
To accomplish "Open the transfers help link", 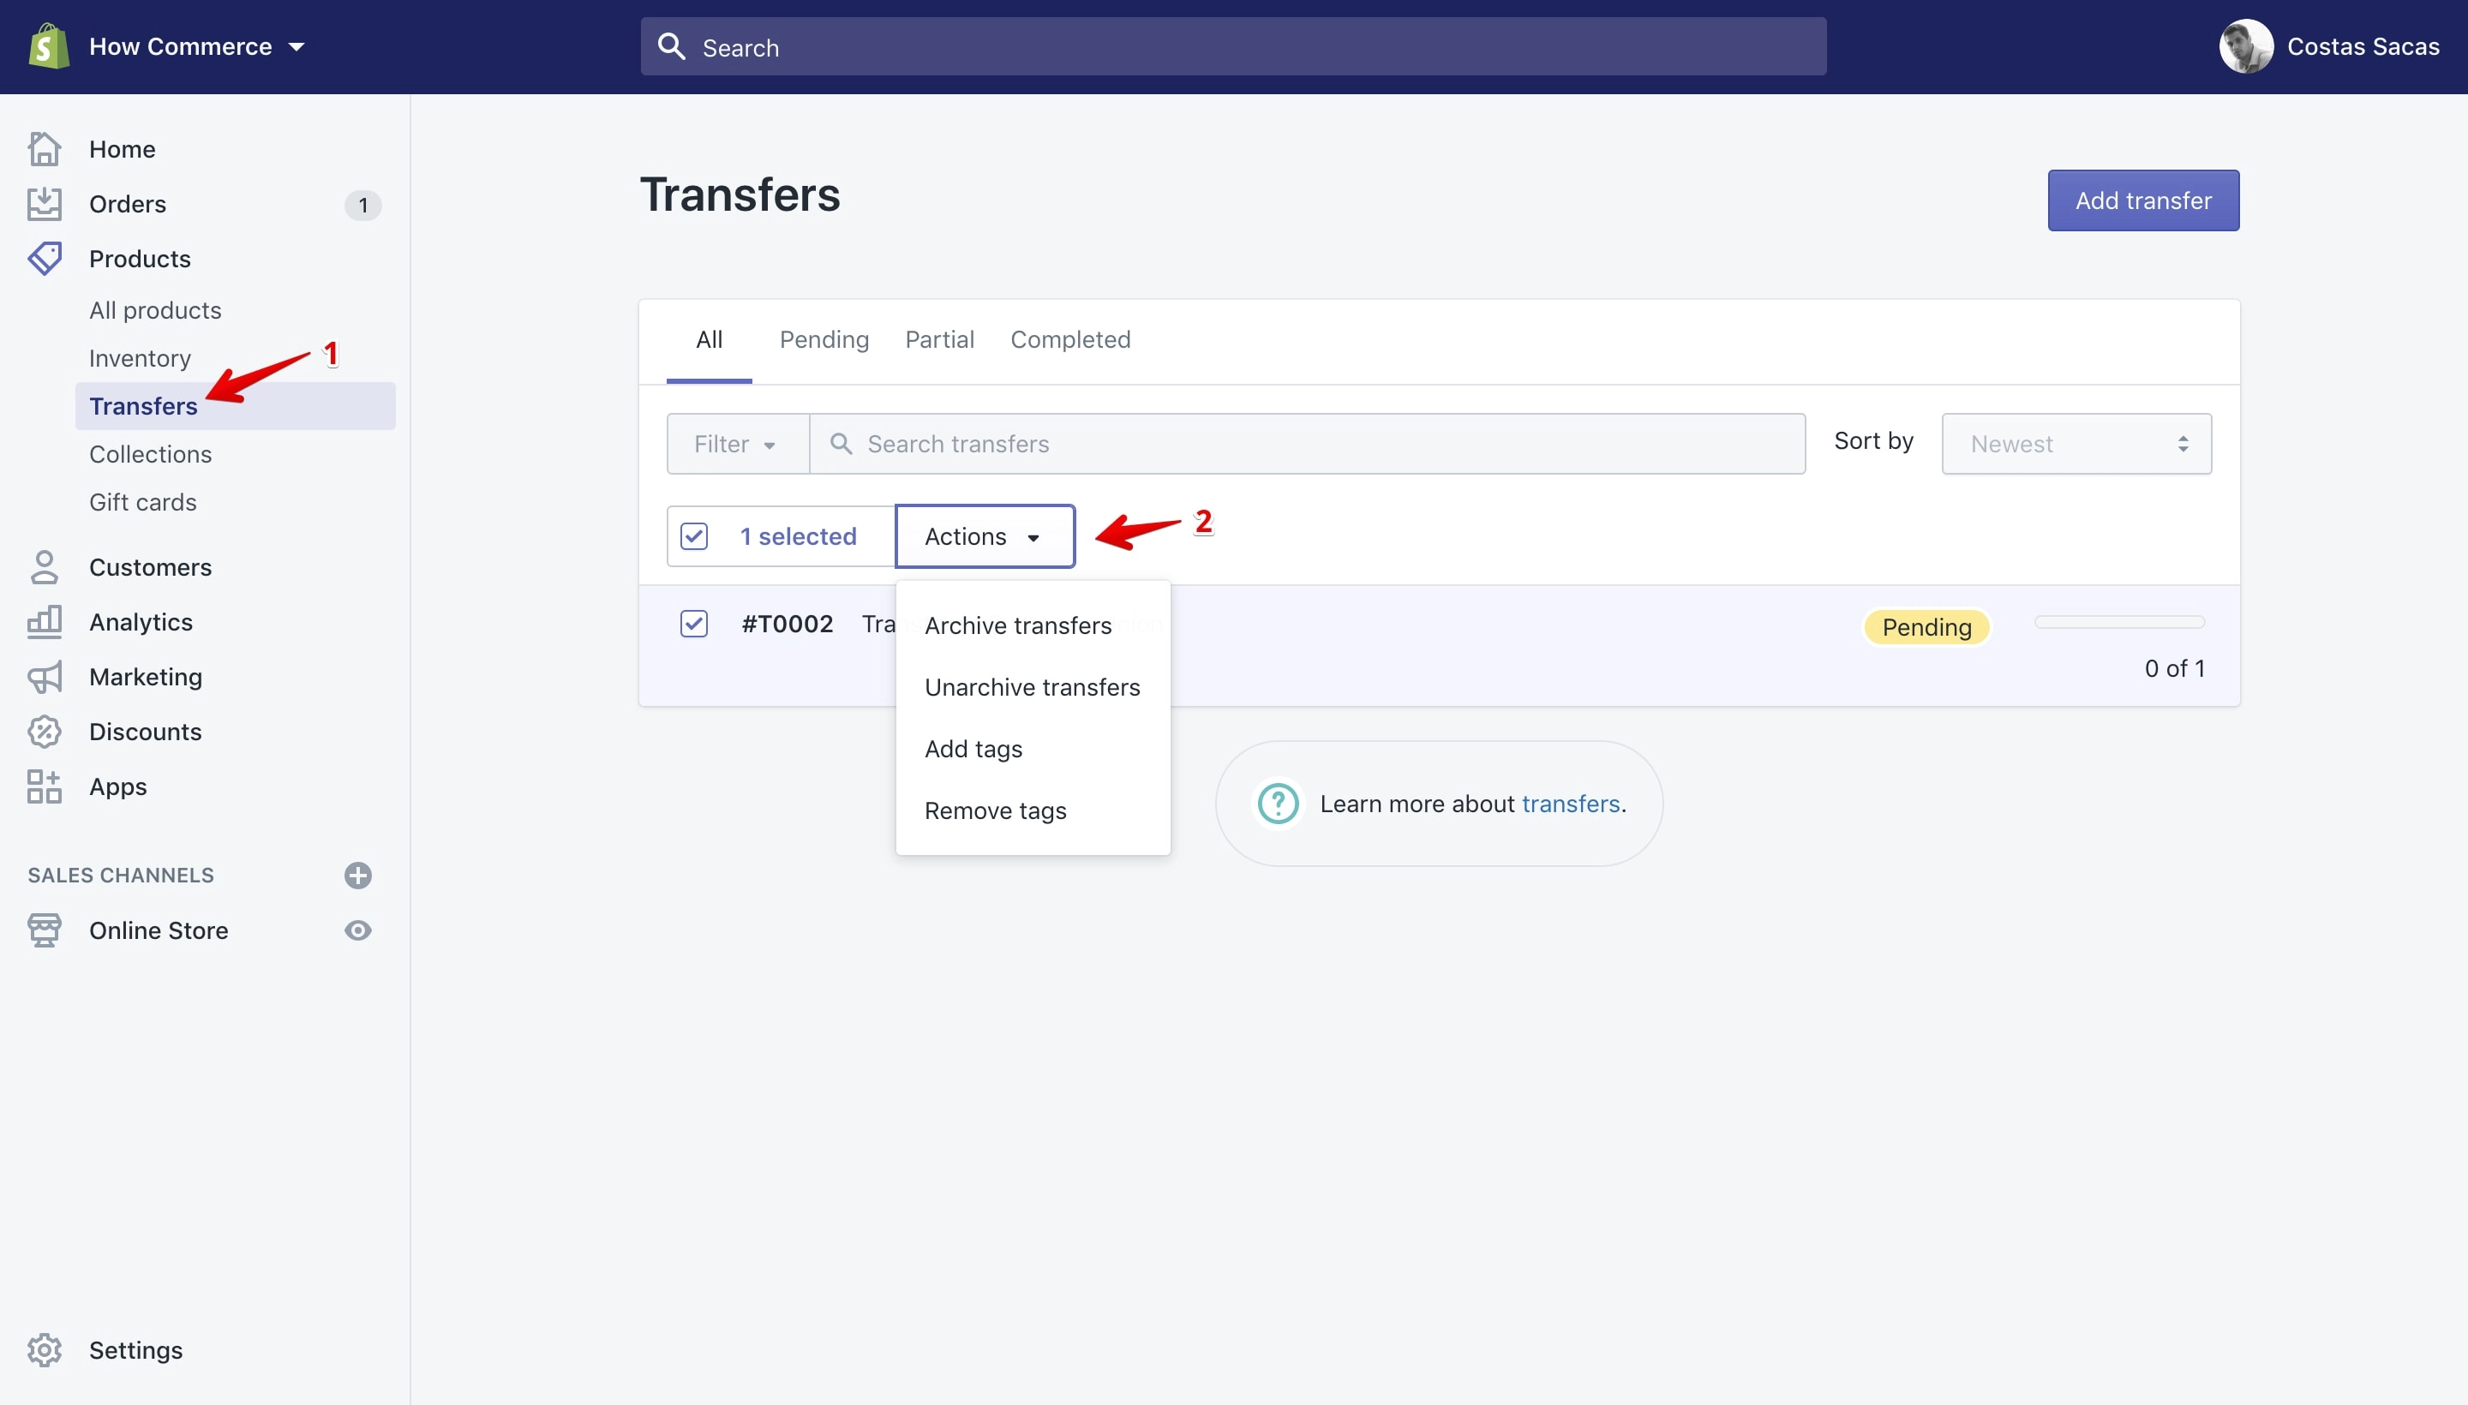I will pos(1571,804).
